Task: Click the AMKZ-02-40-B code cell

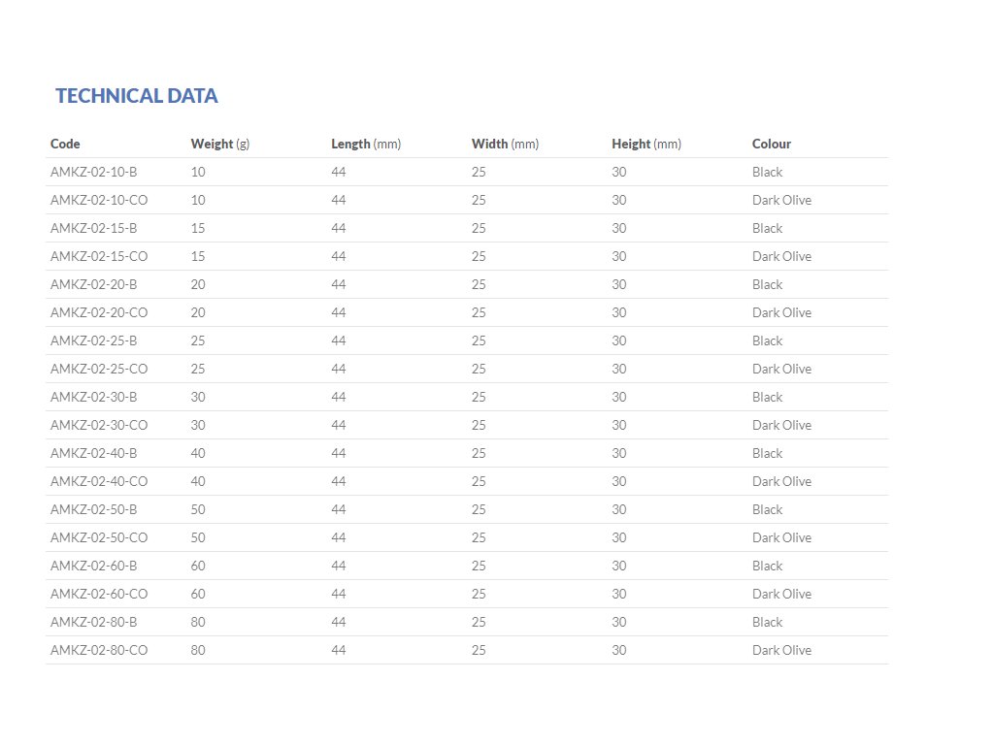Action: tap(93, 453)
